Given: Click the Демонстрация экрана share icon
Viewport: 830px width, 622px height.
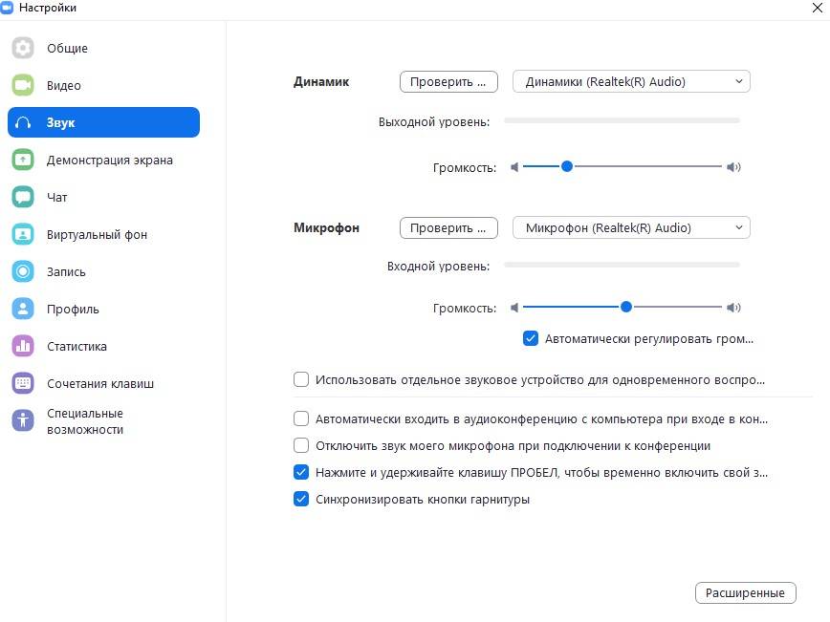Looking at the screenshot, I should 23,160.
